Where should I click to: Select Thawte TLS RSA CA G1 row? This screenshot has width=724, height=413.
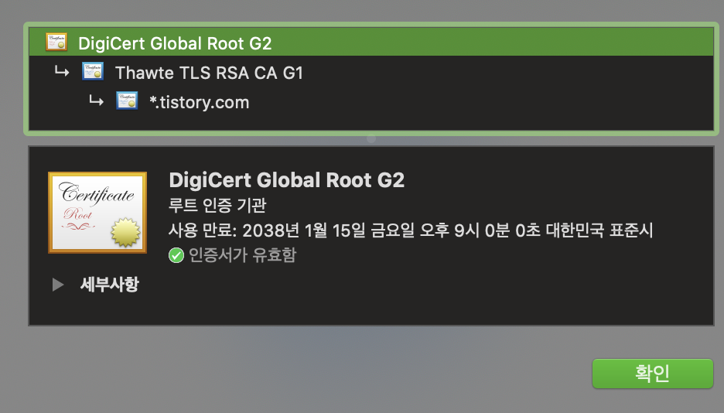pos(371,72)
